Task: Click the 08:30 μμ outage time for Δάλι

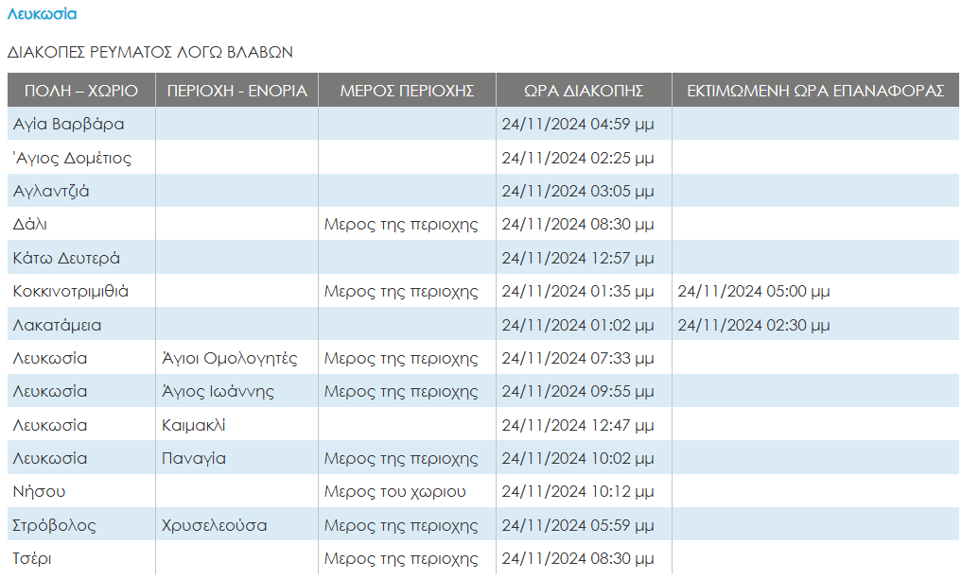Action: click(x=577, y=225)
